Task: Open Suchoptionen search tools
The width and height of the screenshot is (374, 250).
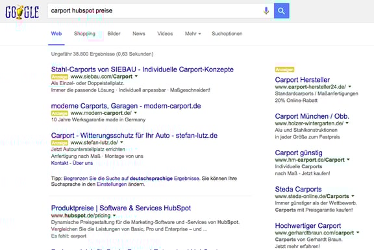Action: pos(227,34)
